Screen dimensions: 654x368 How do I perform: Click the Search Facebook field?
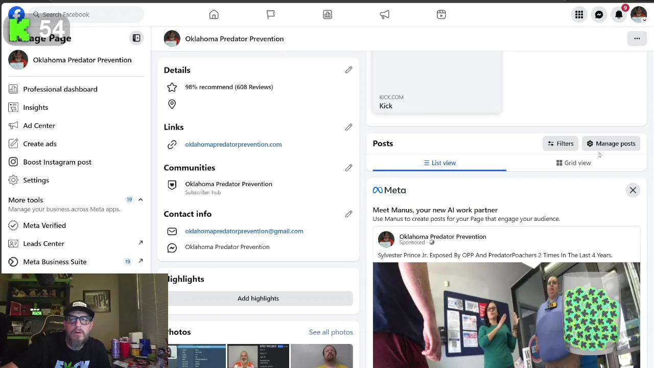86,14
